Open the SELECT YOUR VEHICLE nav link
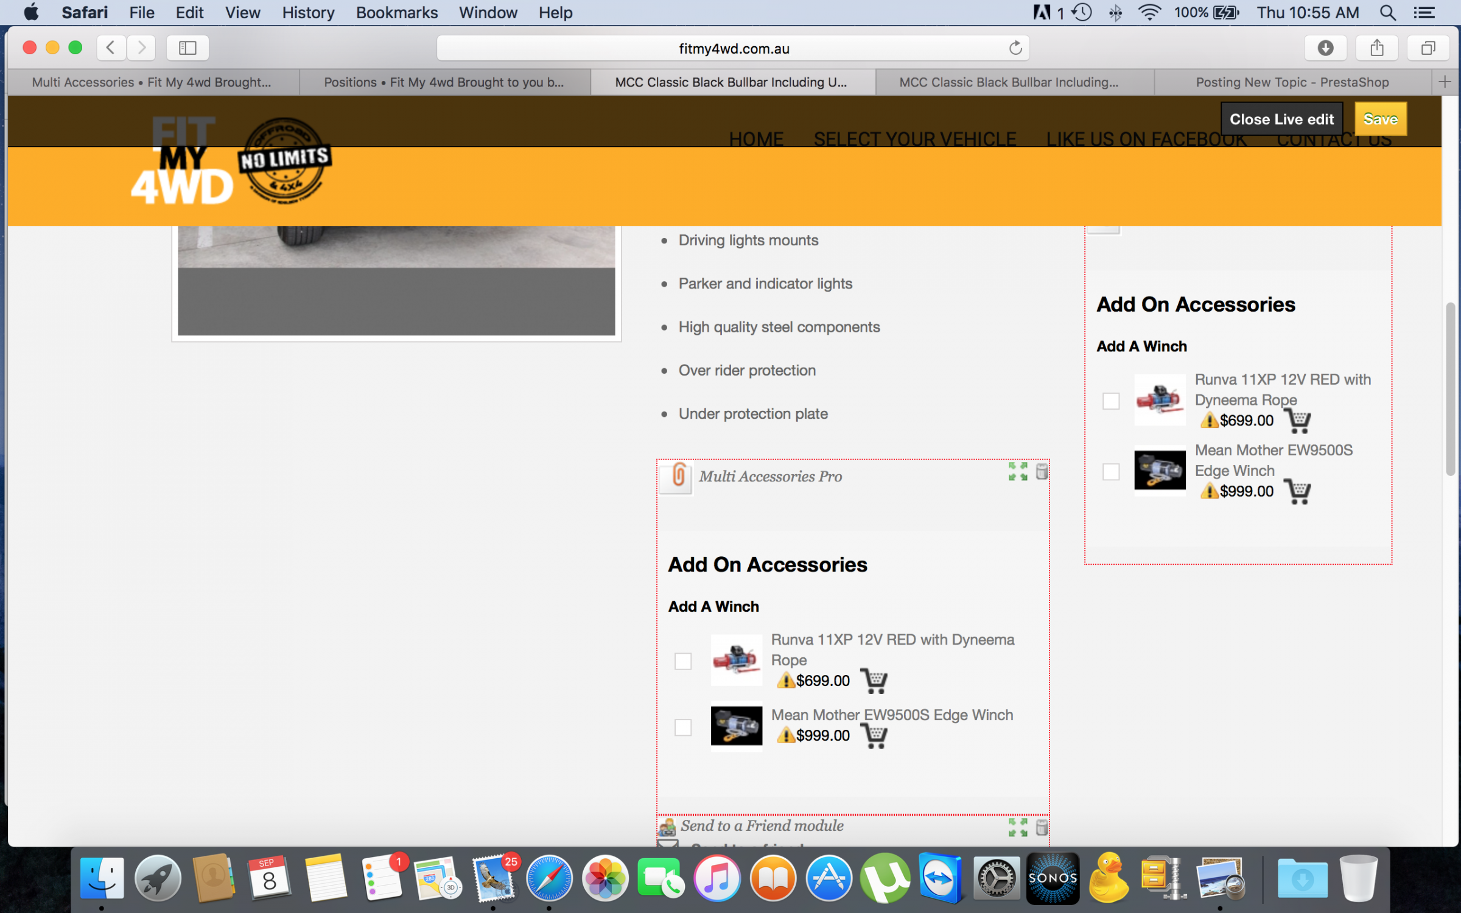1461x913 pixels. pyautogui.click(x=914, y=139)
